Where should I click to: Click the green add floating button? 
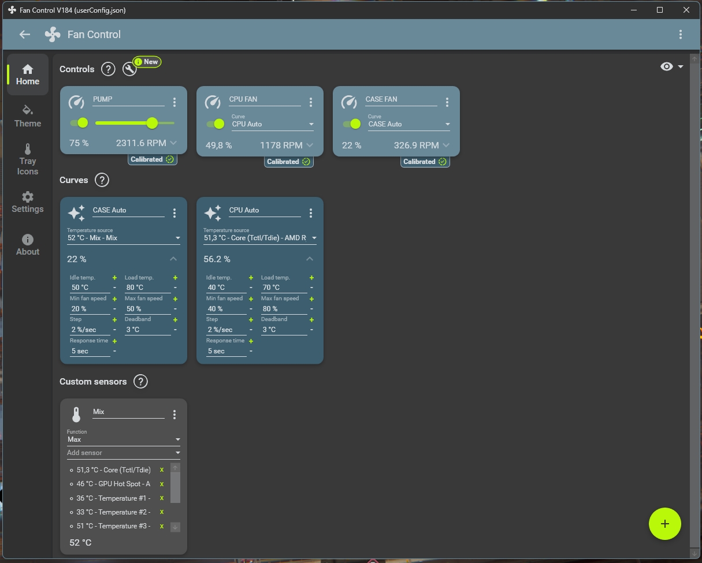click(664, 524)
